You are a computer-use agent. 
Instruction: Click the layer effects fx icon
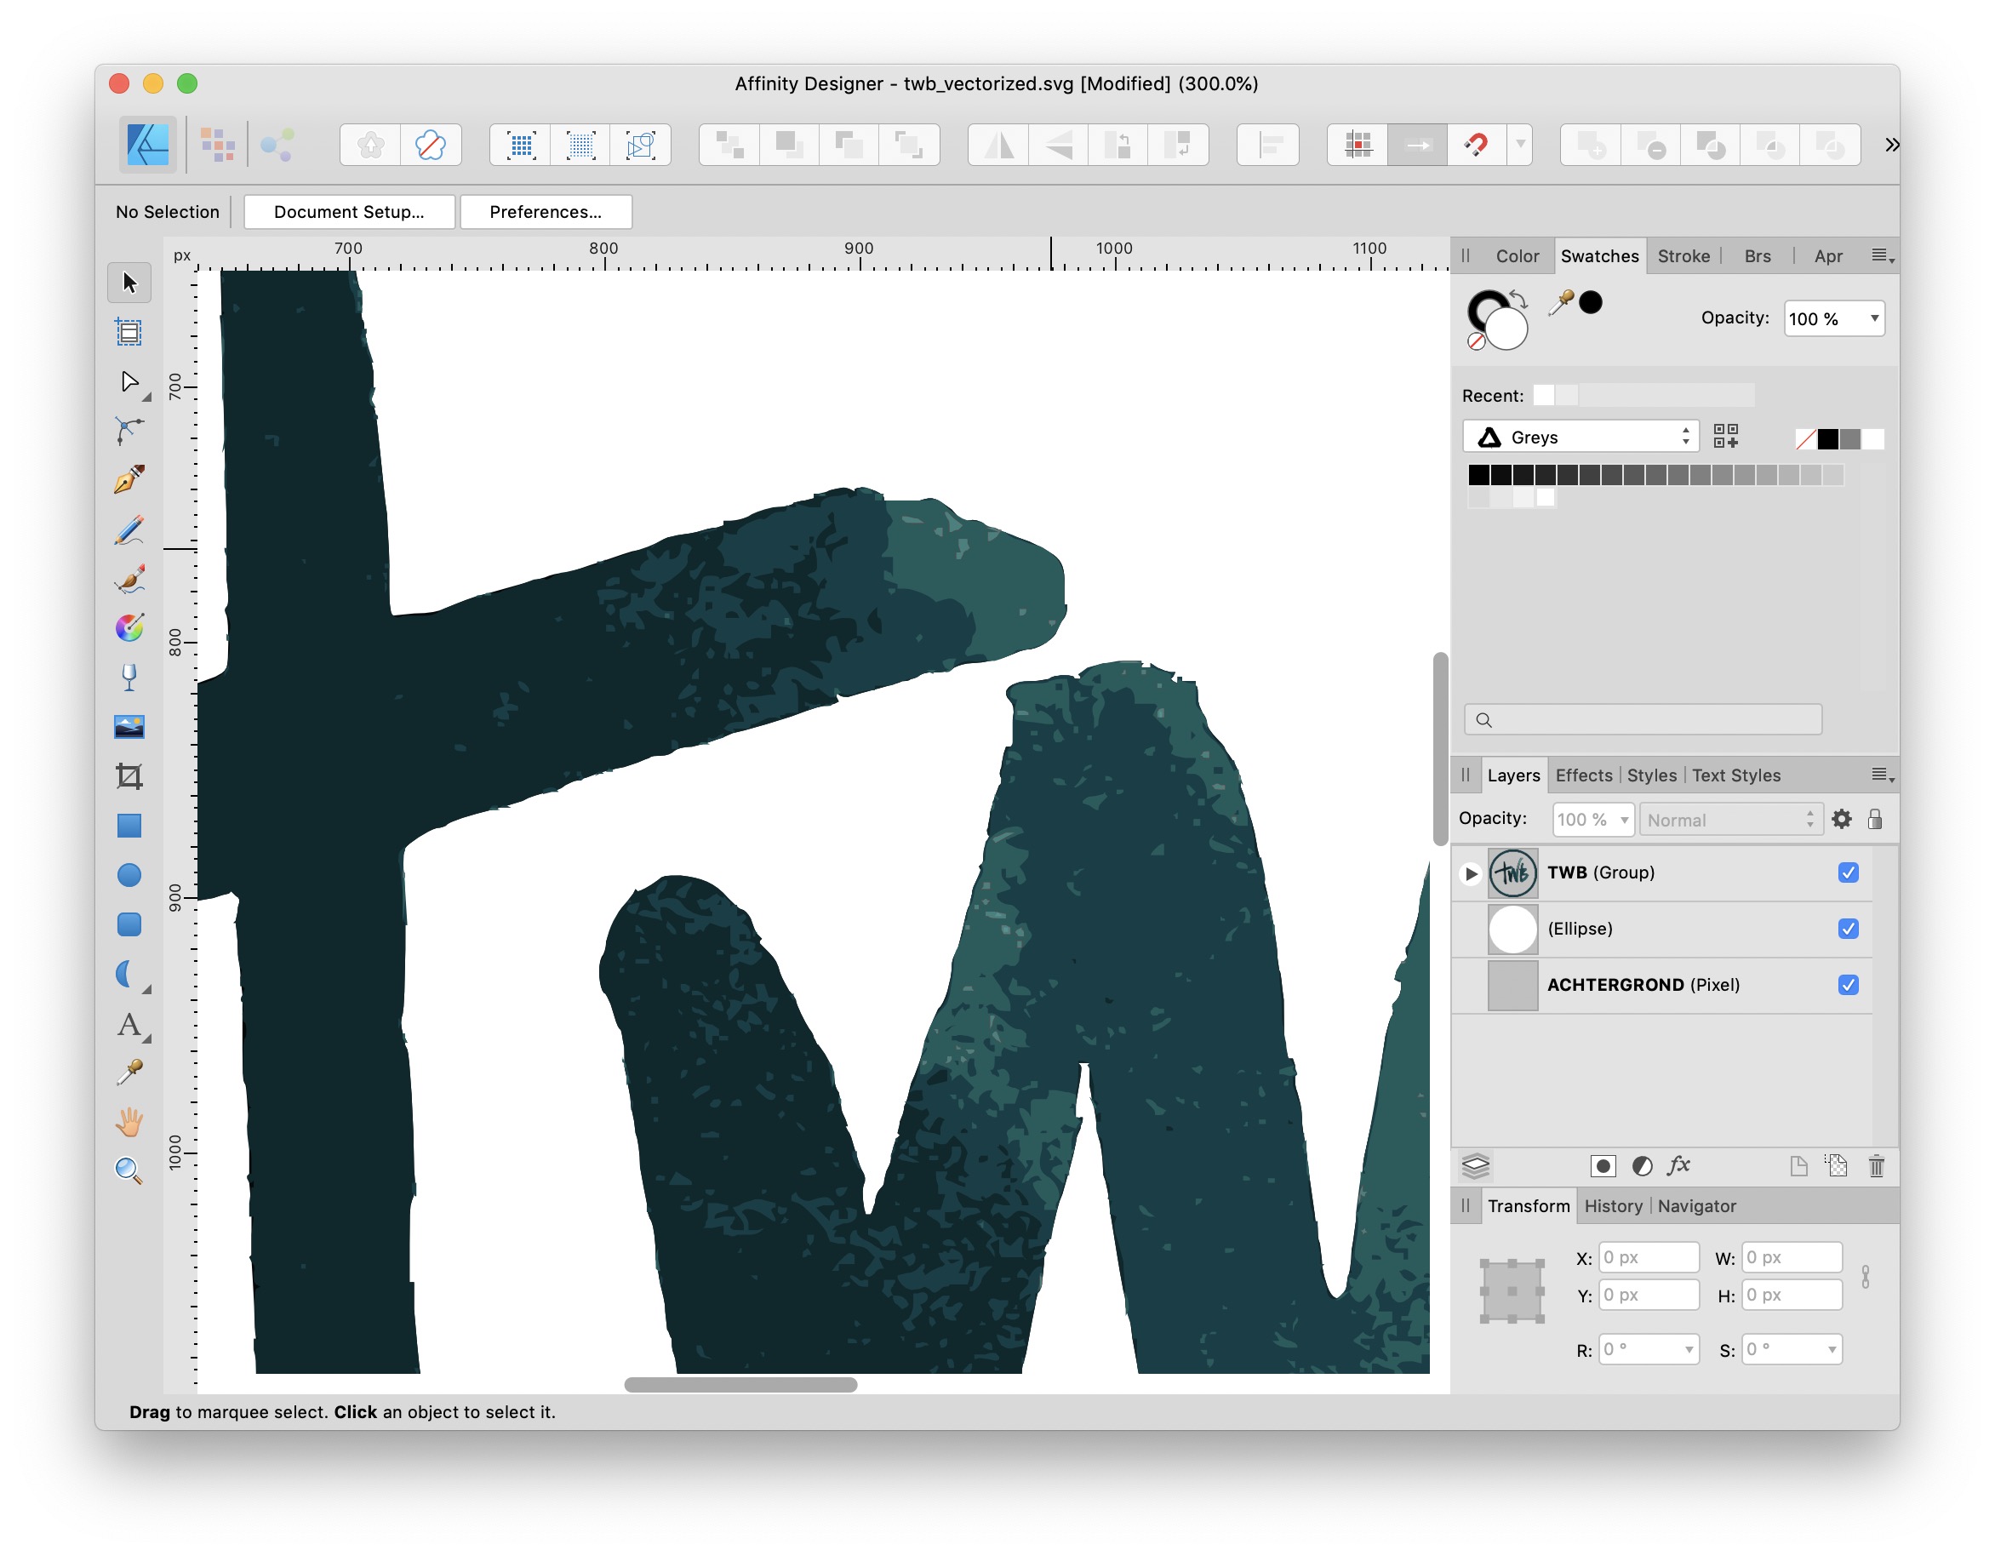click(x=1678, y=1165)
